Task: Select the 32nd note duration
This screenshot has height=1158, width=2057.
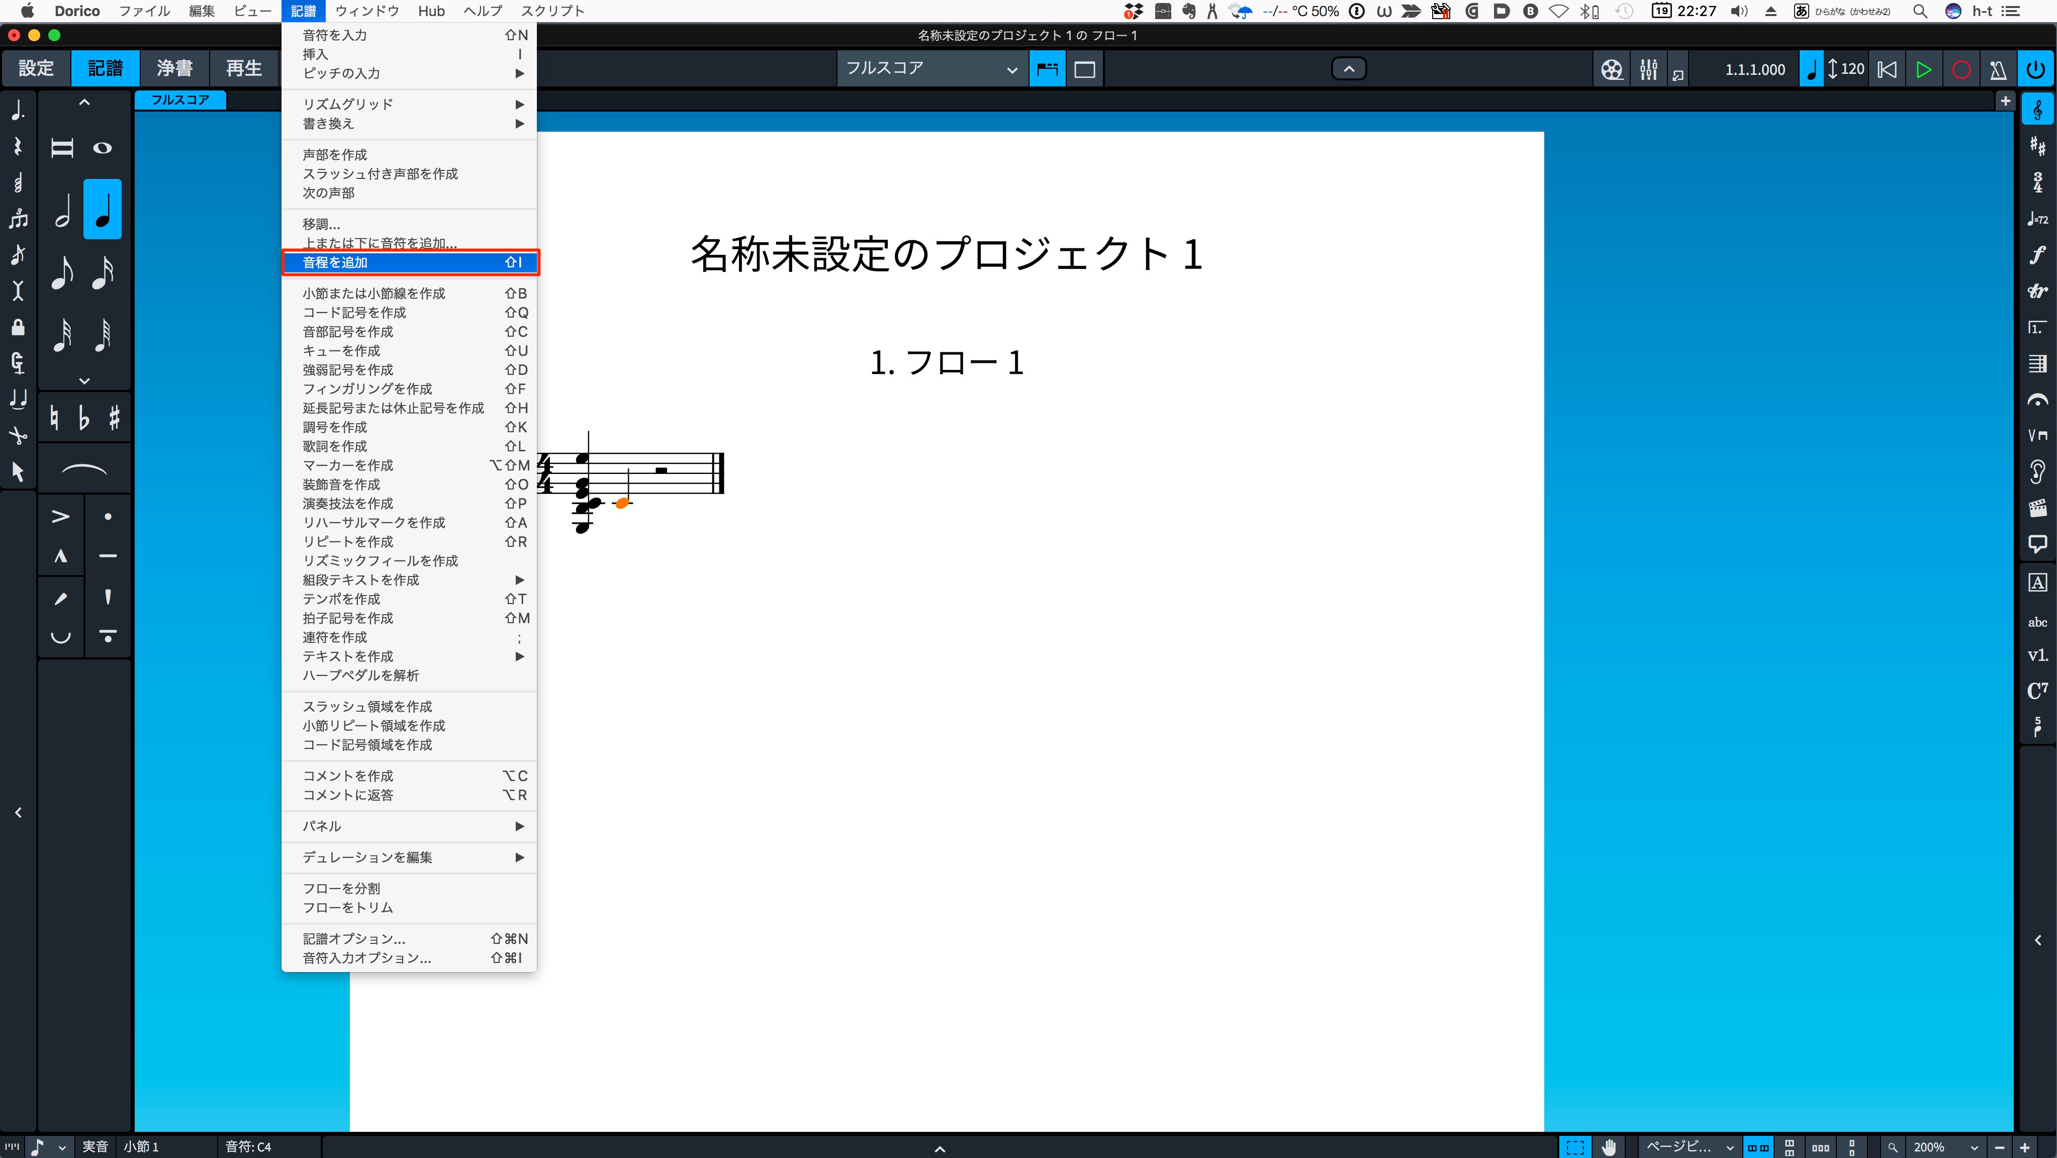Action: coord(62,335)
